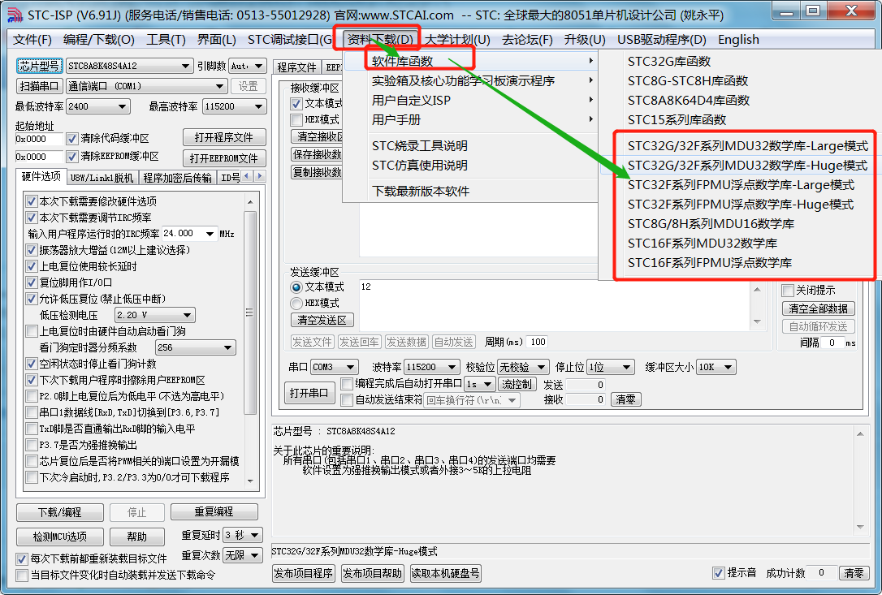The width and height of the screenshot is (882, 595).
Task: Open 看门狗定时器分频系数 256 dropdown
Action: click(196, 347)
